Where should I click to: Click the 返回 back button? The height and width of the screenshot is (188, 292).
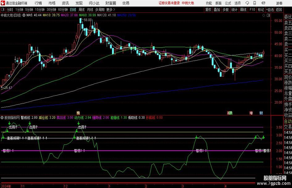tap(279, 10)
